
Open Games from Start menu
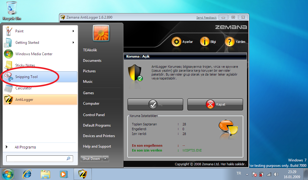point(88,93)
